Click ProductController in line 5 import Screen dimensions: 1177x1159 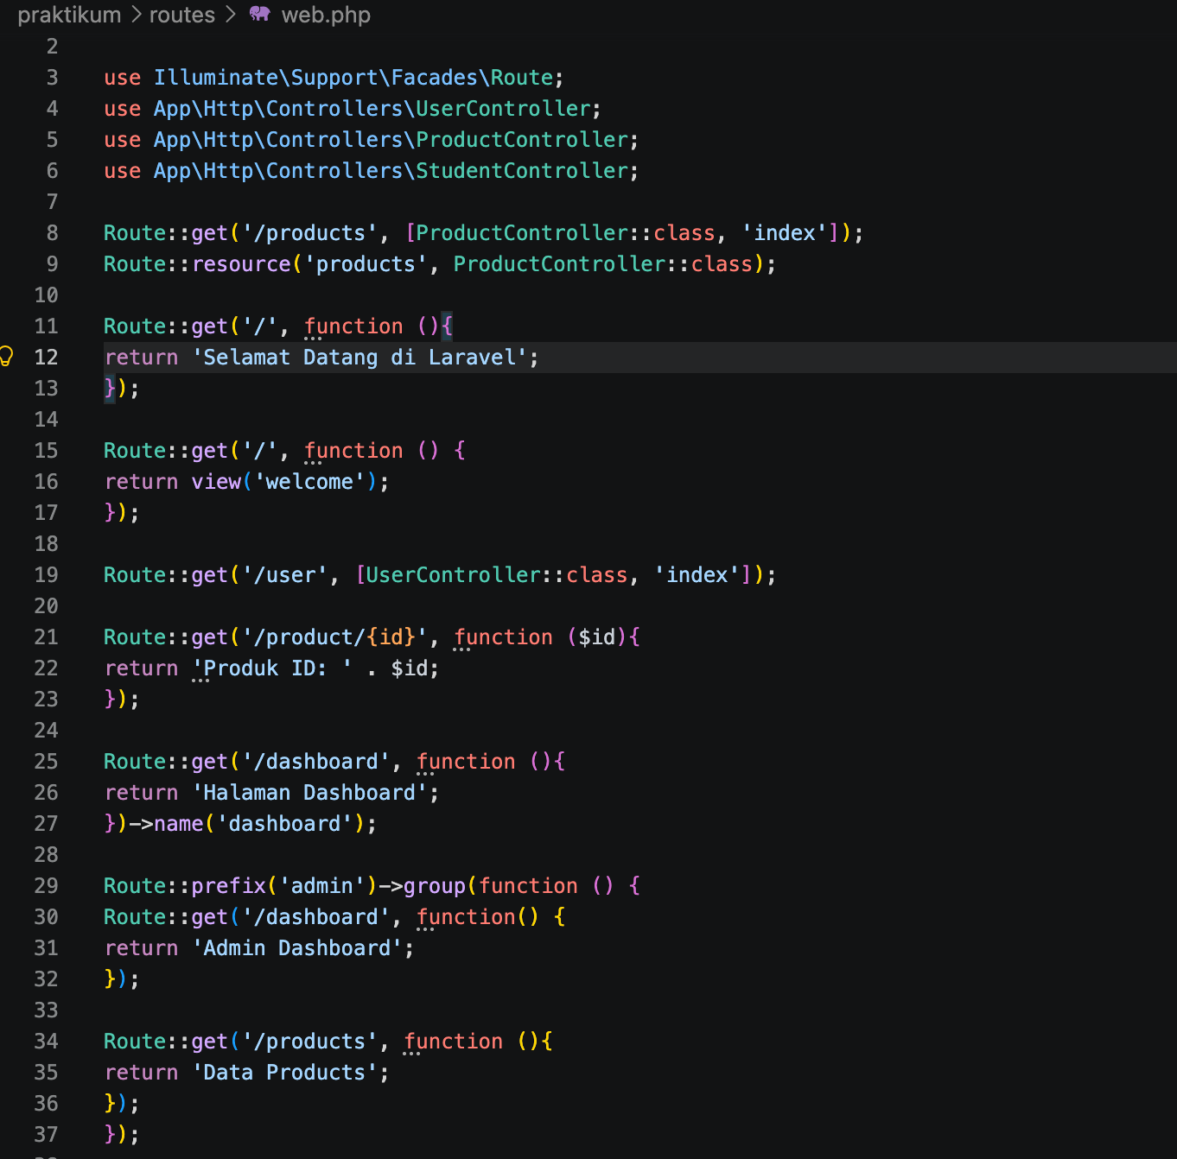coord(522,139)
